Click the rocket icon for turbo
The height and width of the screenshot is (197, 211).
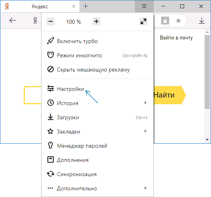(x=51, y=41)
